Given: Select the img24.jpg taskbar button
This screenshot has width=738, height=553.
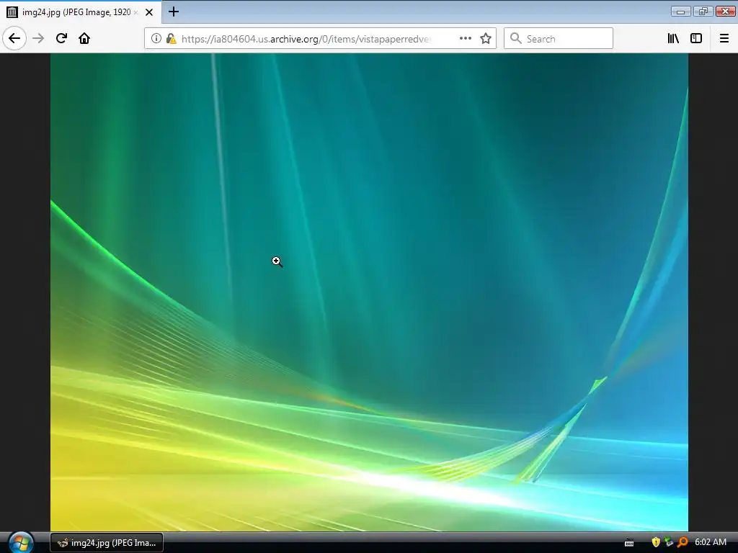Looking at the screenshot, I should point(107,543).
